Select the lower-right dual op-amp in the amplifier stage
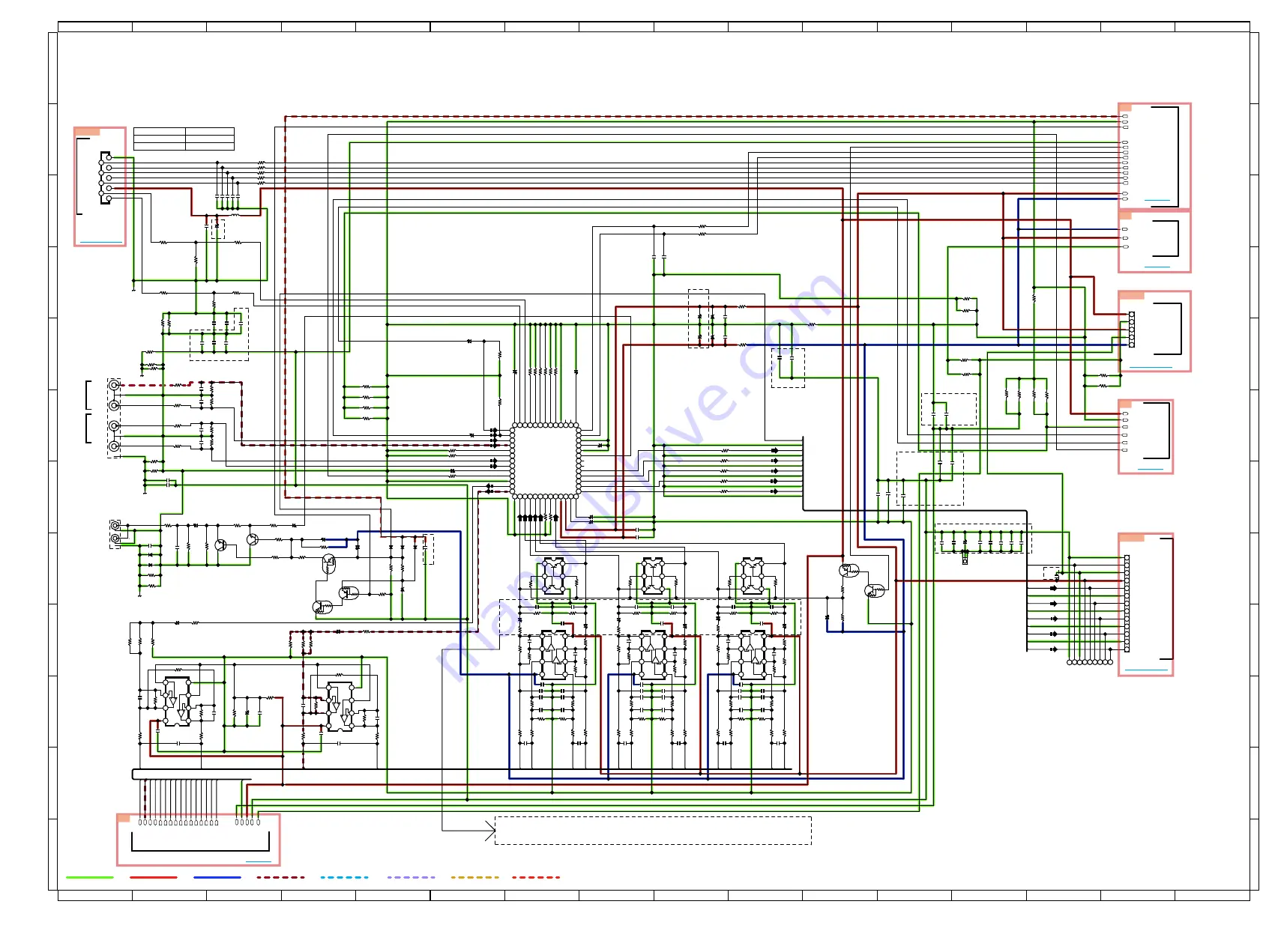The width and height of the screenshot is (1275, 946). [752, 656]
